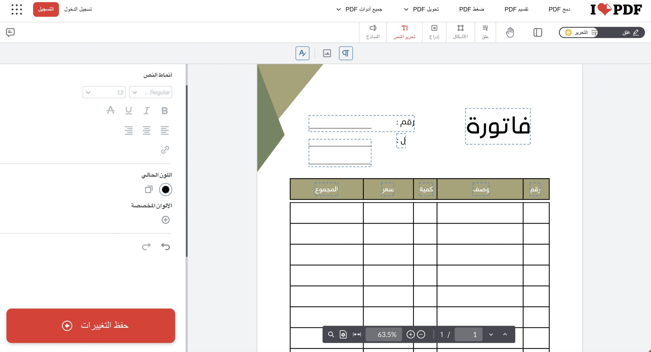Image resolution: width=651 pixels, height=352 pixels.
Task: Expand All PDF tools (جميع أدوات PDF) menu
Action: click(x=359, y=9)
